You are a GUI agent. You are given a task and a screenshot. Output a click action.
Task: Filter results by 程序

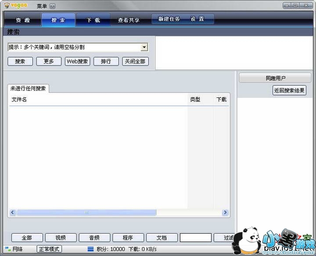[x=128, y=238]
